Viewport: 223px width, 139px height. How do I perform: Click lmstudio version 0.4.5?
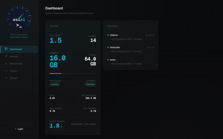151,48
